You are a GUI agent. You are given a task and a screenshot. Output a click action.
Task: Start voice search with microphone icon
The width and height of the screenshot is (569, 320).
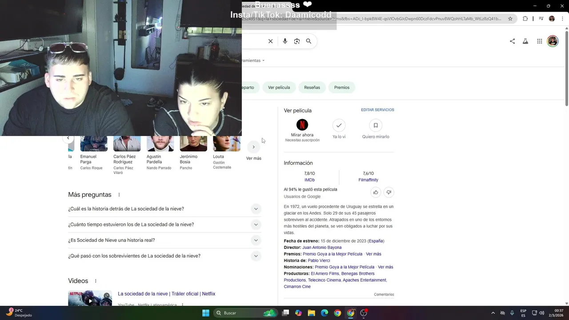pos(285,41)
